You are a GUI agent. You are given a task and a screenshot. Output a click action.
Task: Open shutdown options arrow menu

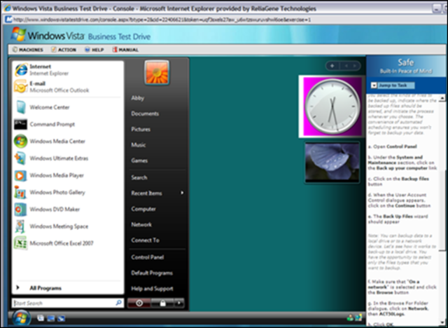(179, 303)
